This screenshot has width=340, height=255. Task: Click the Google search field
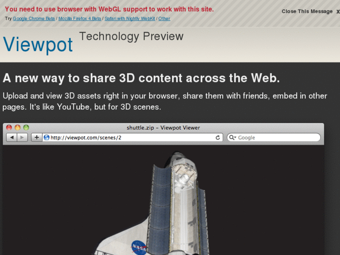click(274, 138)
